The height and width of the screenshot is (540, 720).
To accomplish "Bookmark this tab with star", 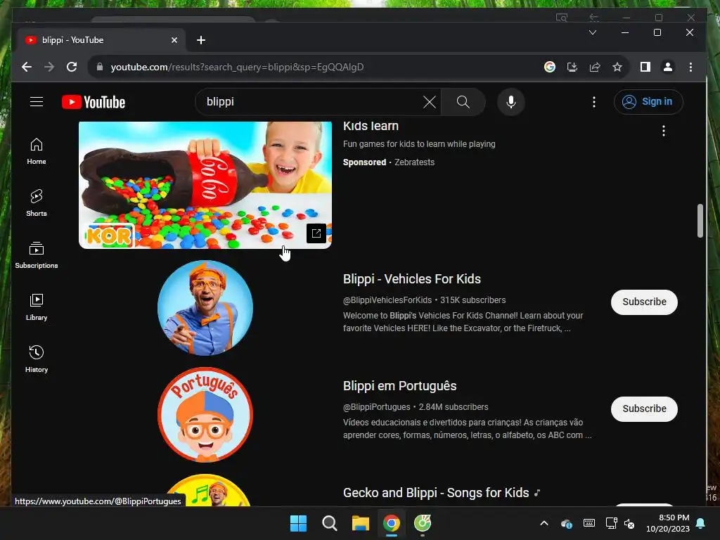I will click(617, 67).
